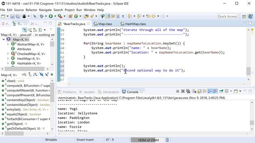Viewport: 255px width, 143px height.
Task: Click Pin Console icon
Action: (221, 91)
